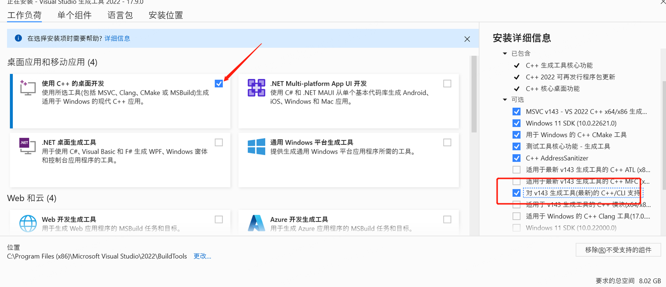Uncheck 使用 C++ 的桌面开发 workload checkbox
Screen dimensions: 666x287
[x=219, y=83]
